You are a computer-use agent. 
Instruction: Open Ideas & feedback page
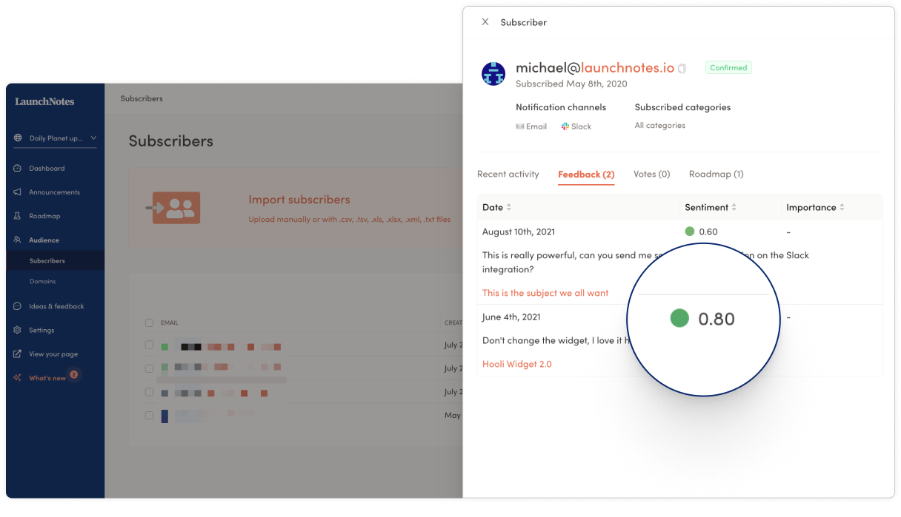(x=56, y=306)
